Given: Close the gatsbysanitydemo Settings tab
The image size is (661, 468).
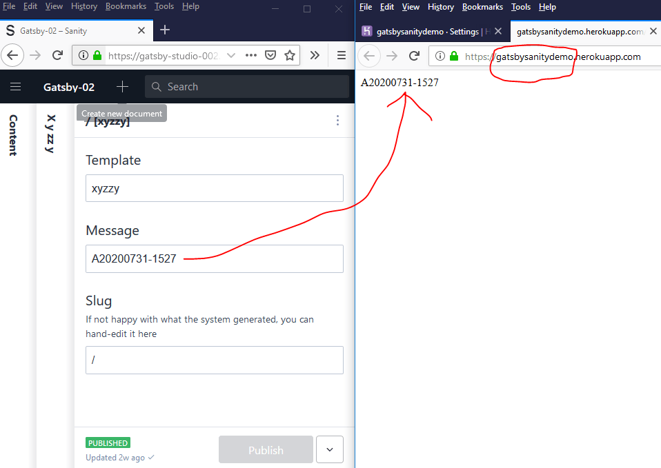Looking at the screenshot, I should pyautogui.click(x=498, y=31).
